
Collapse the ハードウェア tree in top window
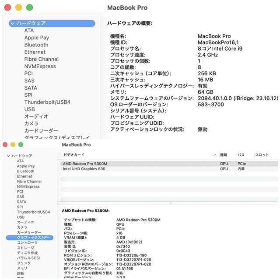(x=12, y=23)
